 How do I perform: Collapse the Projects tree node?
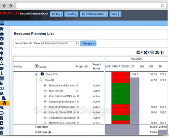point(41,80)
